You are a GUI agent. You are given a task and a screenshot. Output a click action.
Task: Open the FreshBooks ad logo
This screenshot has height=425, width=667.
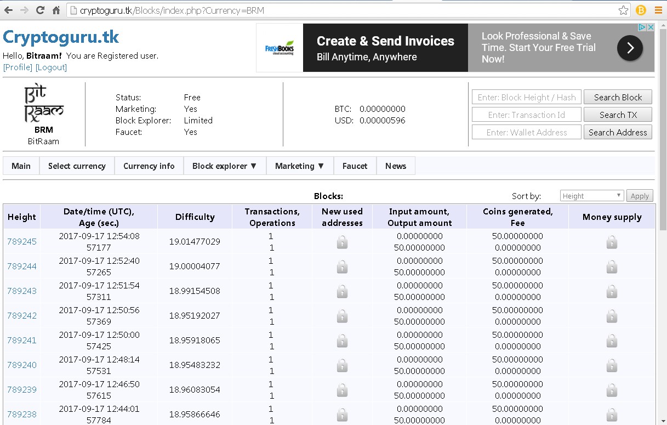(280, 48)
